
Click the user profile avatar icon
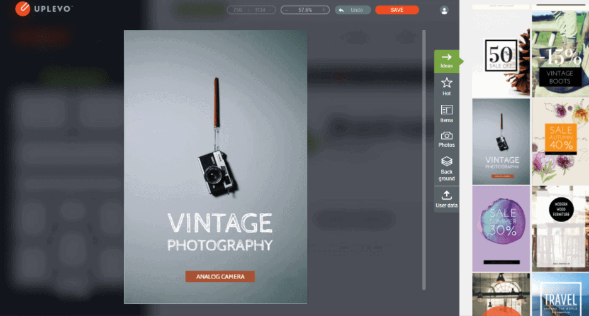(x=444, y=11)
